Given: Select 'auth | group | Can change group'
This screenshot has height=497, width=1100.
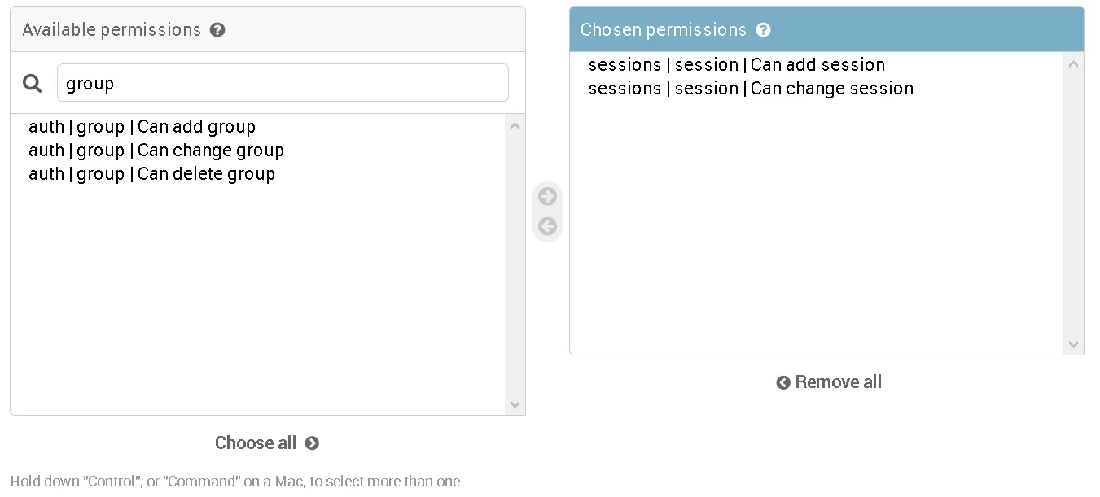Looking at the screenshot, I should (156, 150).
